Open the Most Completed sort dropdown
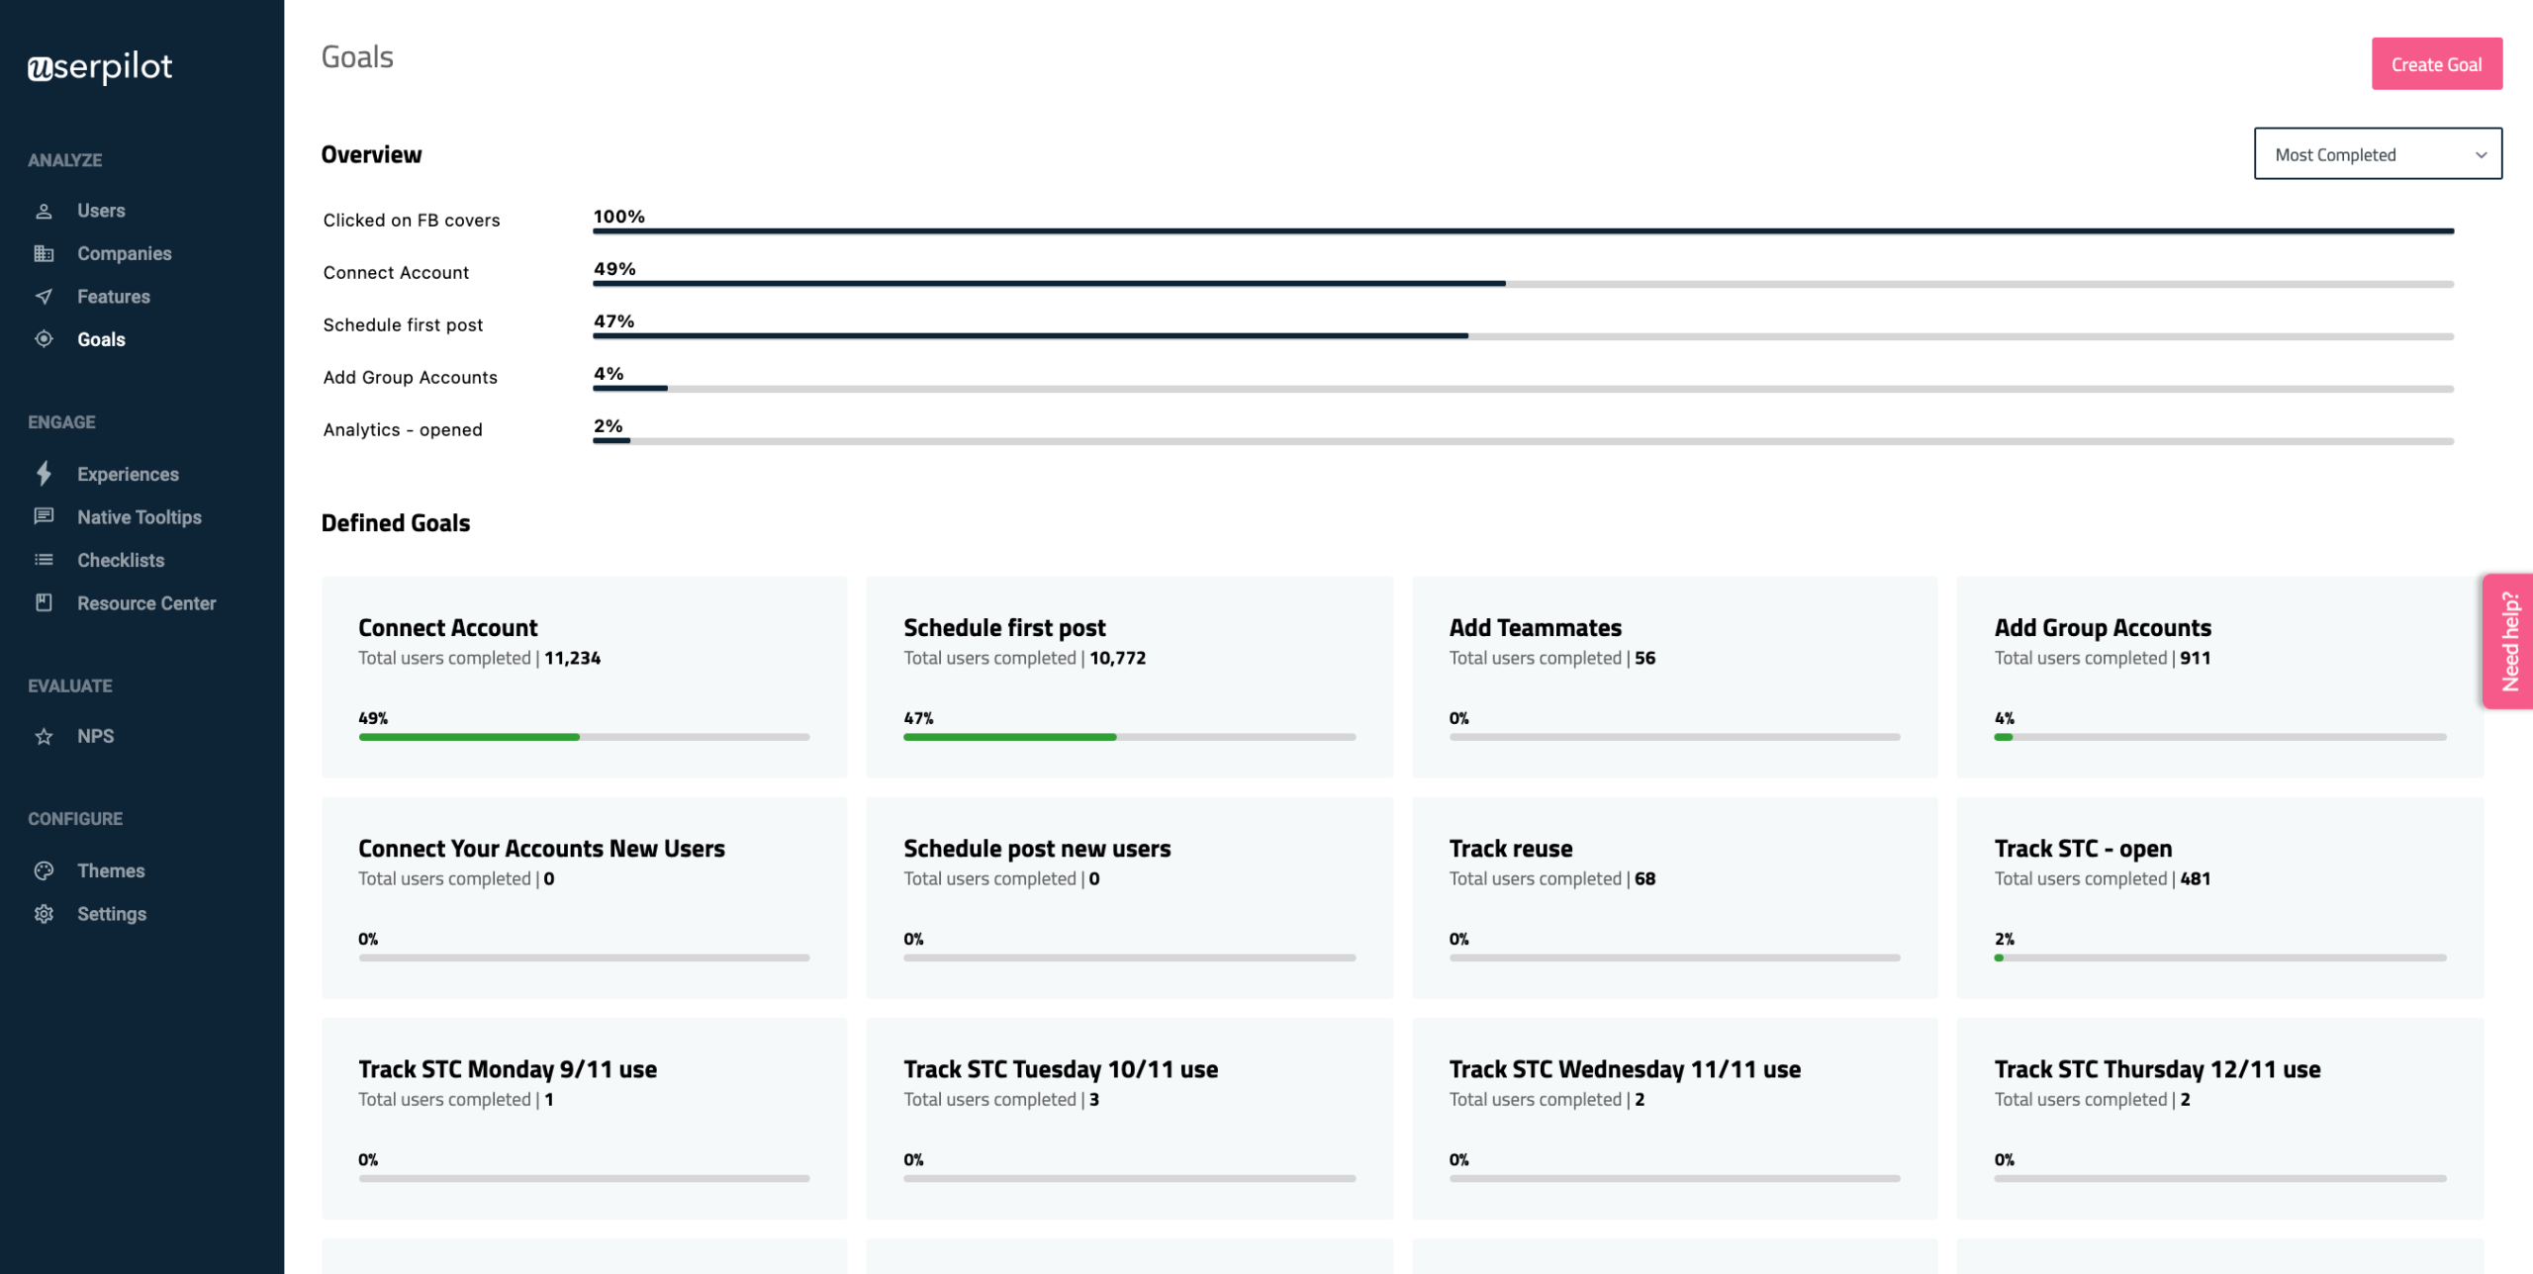 tap(2378, 154)
